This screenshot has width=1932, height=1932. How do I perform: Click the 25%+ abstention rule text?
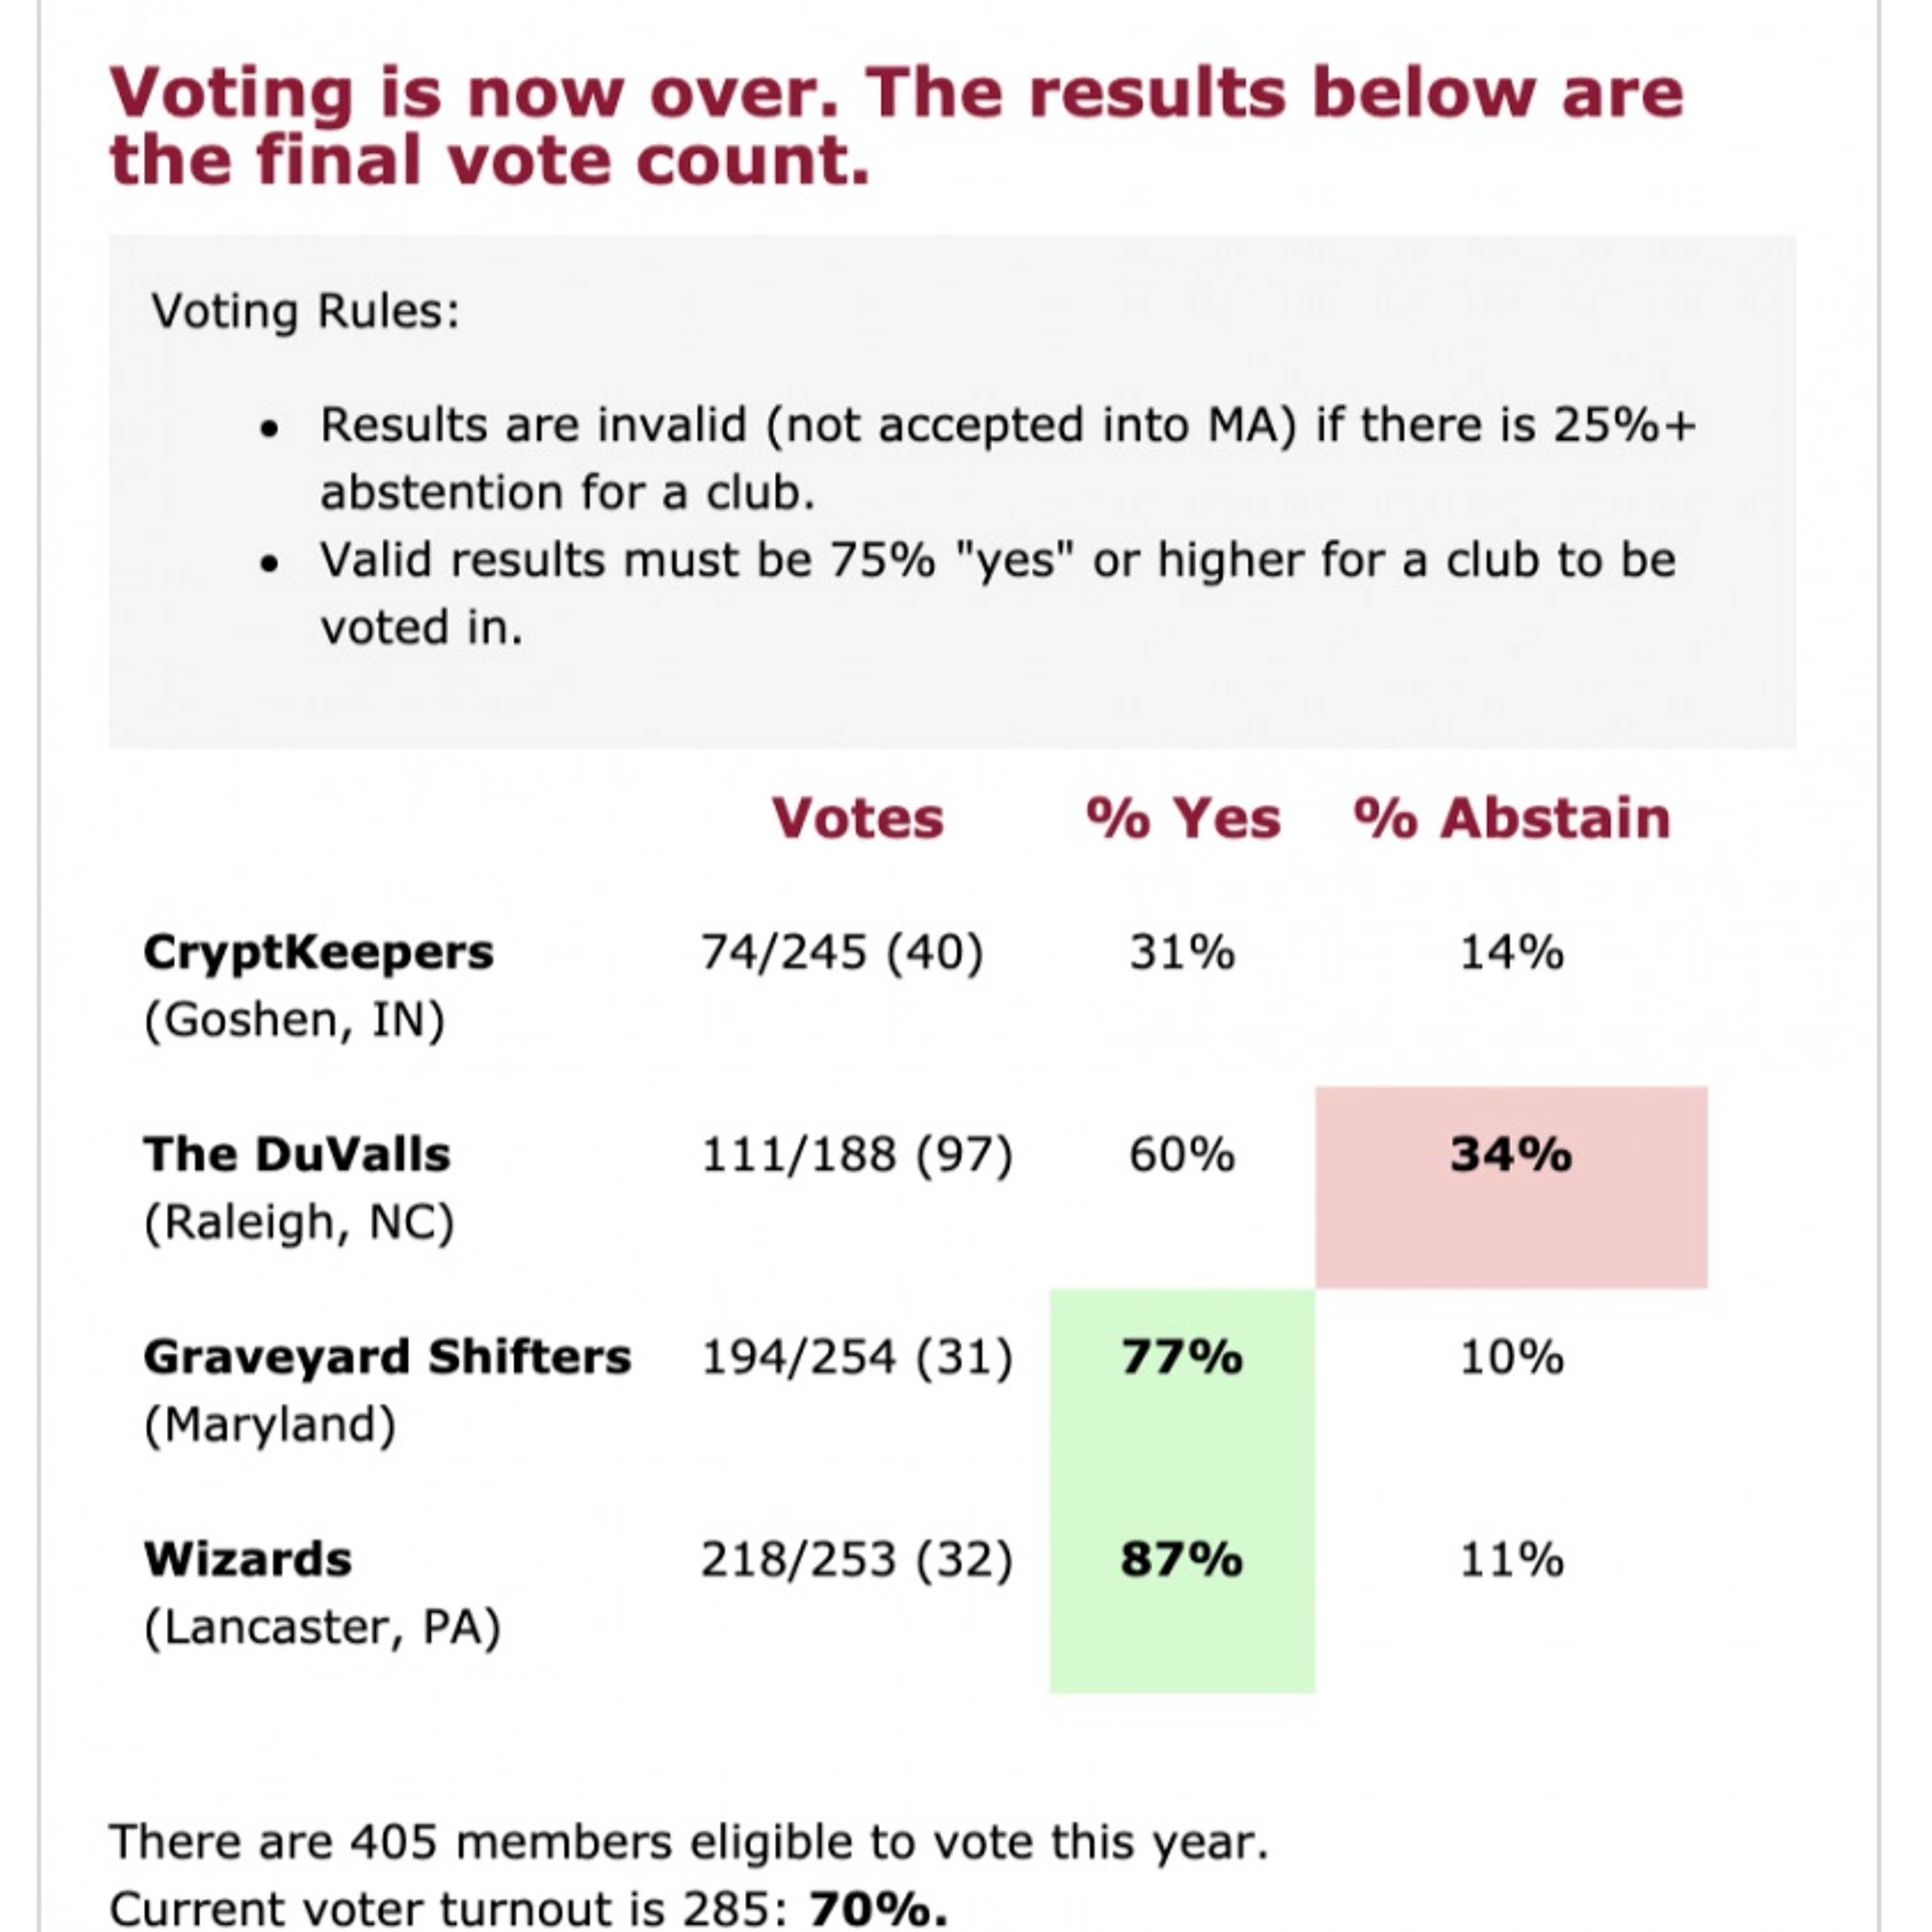point(1006,458)
